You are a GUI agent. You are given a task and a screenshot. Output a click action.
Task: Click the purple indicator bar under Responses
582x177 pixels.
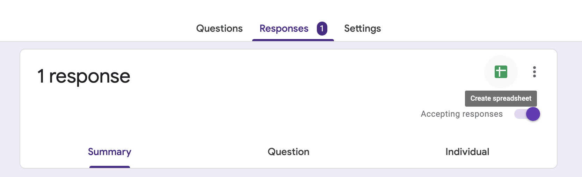tap(293, 40)
